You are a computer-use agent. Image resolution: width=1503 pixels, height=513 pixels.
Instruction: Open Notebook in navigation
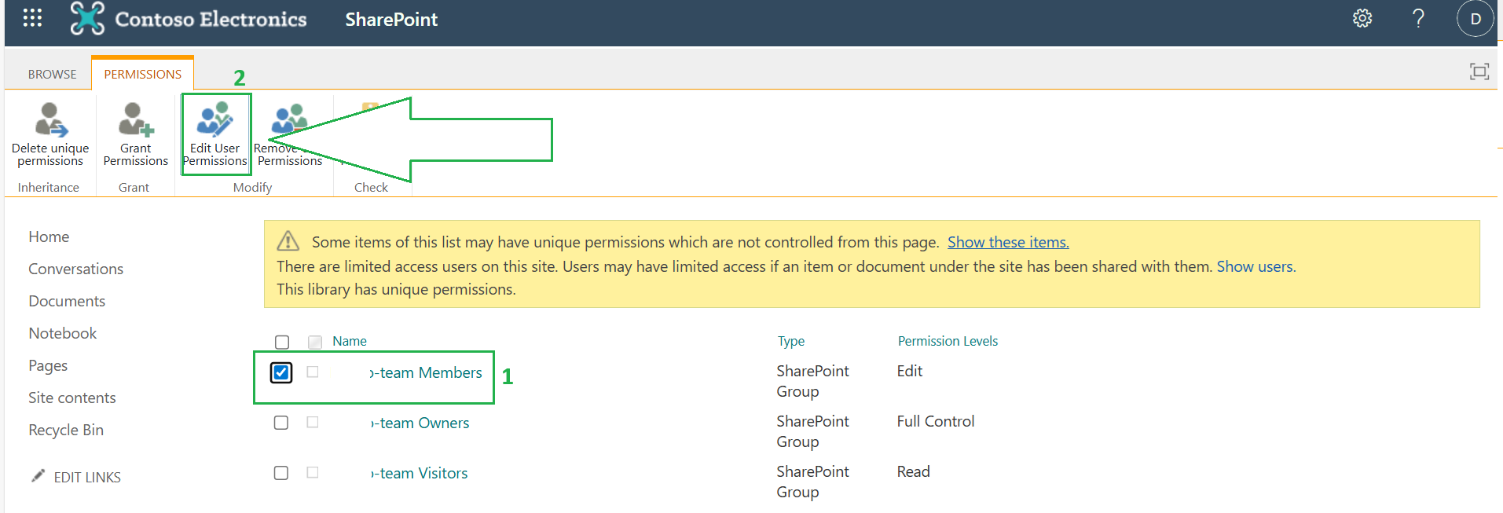point(63,333)
